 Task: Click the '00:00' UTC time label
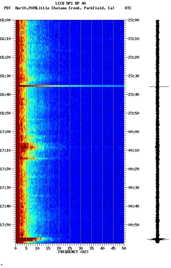click(134, 132)
